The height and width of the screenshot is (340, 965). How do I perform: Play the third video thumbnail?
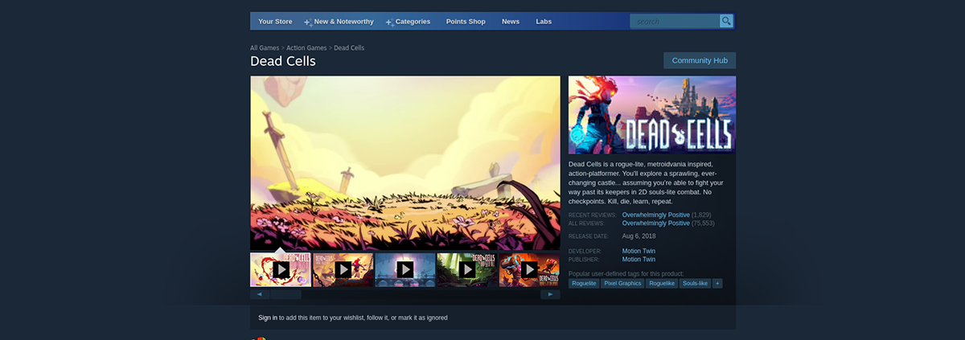point(404,269)
